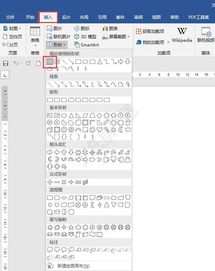Click the tab selector L box
The width and height of the screenshot is (215, 271).
(x=5, y=75)
